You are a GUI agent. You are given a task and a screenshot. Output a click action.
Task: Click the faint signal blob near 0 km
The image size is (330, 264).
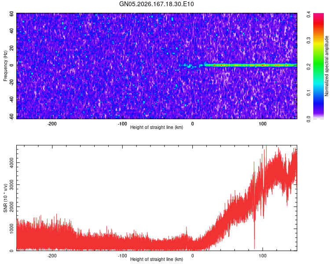click(x=189, y=66)
